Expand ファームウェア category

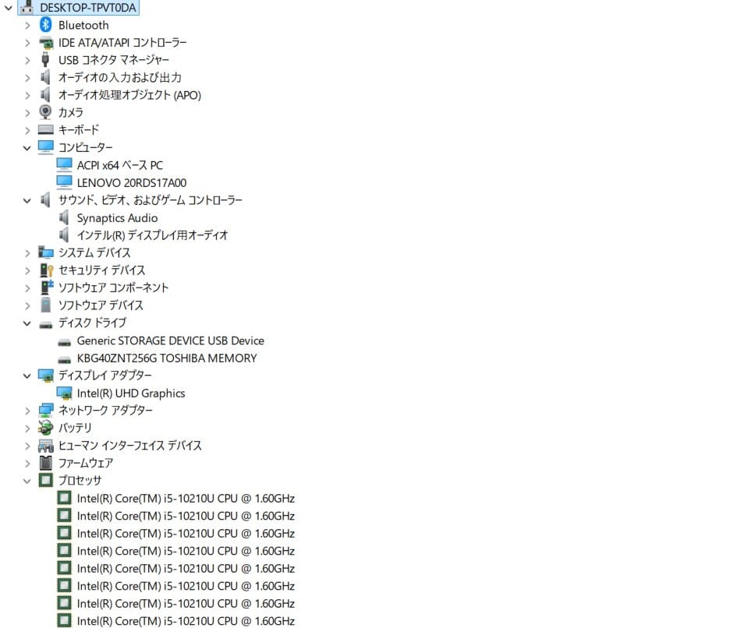coord(27,464)
